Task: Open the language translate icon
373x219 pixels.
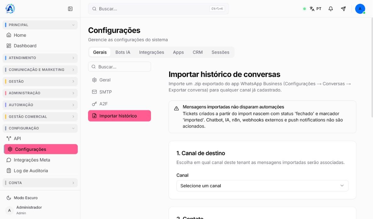Action: [312, 9]
